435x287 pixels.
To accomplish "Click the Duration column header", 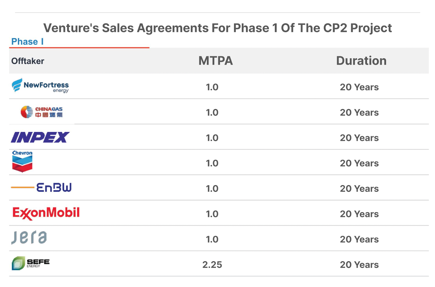I will click(x=361, y=61).
